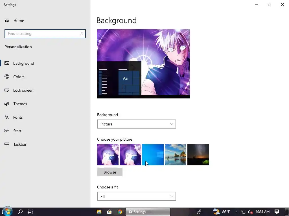Minimize the Settings window

pyautogui.click(x=256, y=4)
